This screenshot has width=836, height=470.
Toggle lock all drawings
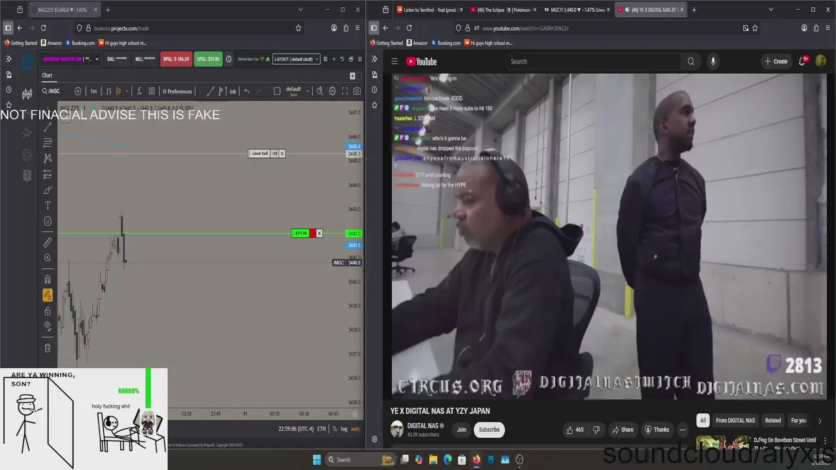pos(48,311)
